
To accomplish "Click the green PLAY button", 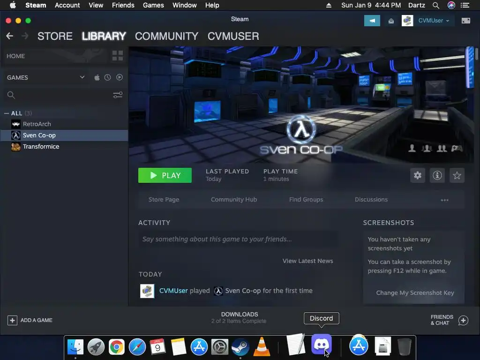I will point(165,175).
